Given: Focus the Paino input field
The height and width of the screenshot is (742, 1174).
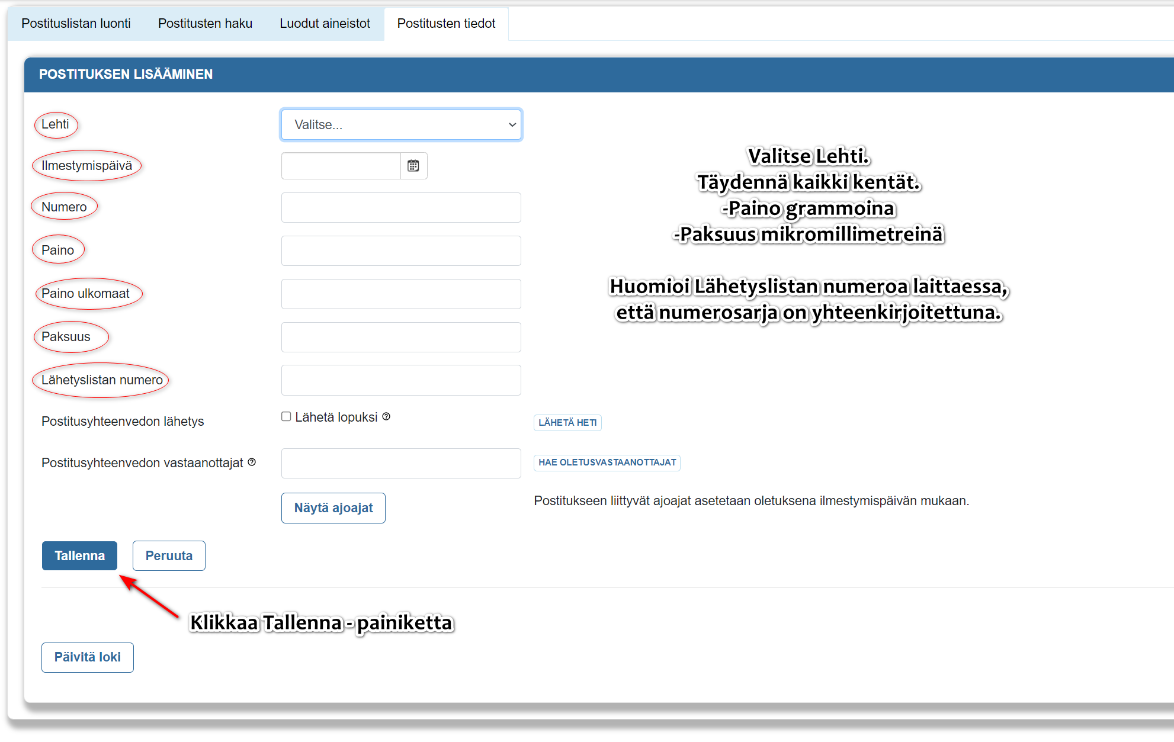Looking at the screenshot, I should pyautogui.click(x=401, y=250).
